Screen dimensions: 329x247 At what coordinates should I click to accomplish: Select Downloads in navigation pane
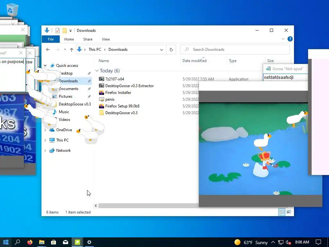(x=68, y=81)
